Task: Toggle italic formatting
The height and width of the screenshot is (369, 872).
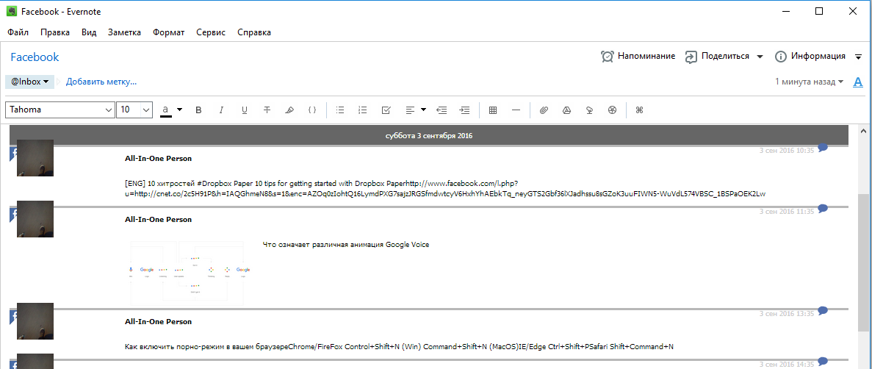Action: click(221, 110)
